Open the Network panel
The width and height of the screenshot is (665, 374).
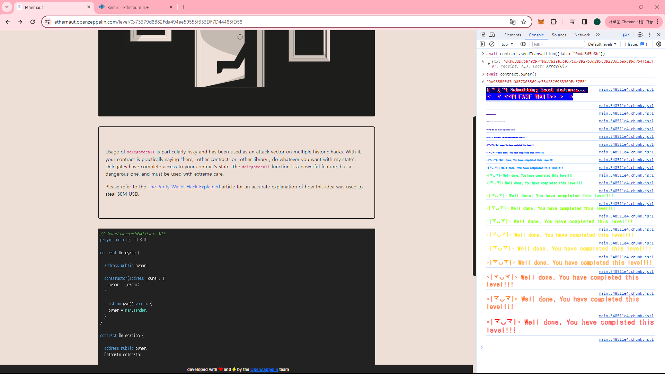click(x=582, y=35)
